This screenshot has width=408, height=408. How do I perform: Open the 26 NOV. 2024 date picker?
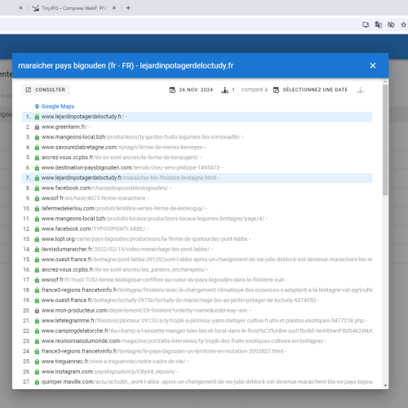[191, 90]
